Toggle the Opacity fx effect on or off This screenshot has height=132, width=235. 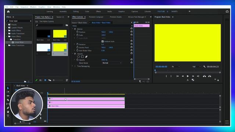pyautogui.click(x=75, y=54)
